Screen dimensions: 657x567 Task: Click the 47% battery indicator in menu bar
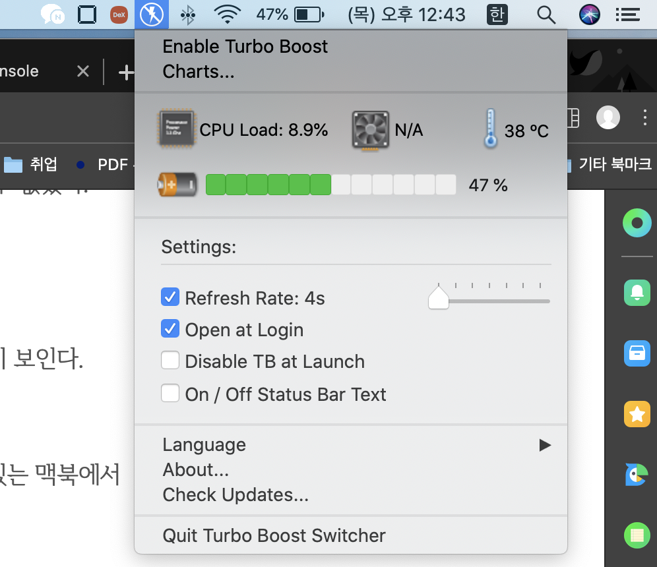click(x=290, y=15)
